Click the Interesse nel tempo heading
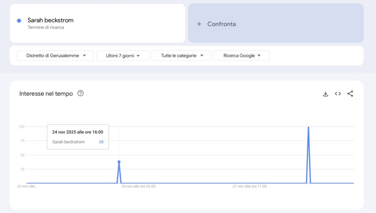The width and height of the screenshot is (376, 213). (x=46, y=94)
